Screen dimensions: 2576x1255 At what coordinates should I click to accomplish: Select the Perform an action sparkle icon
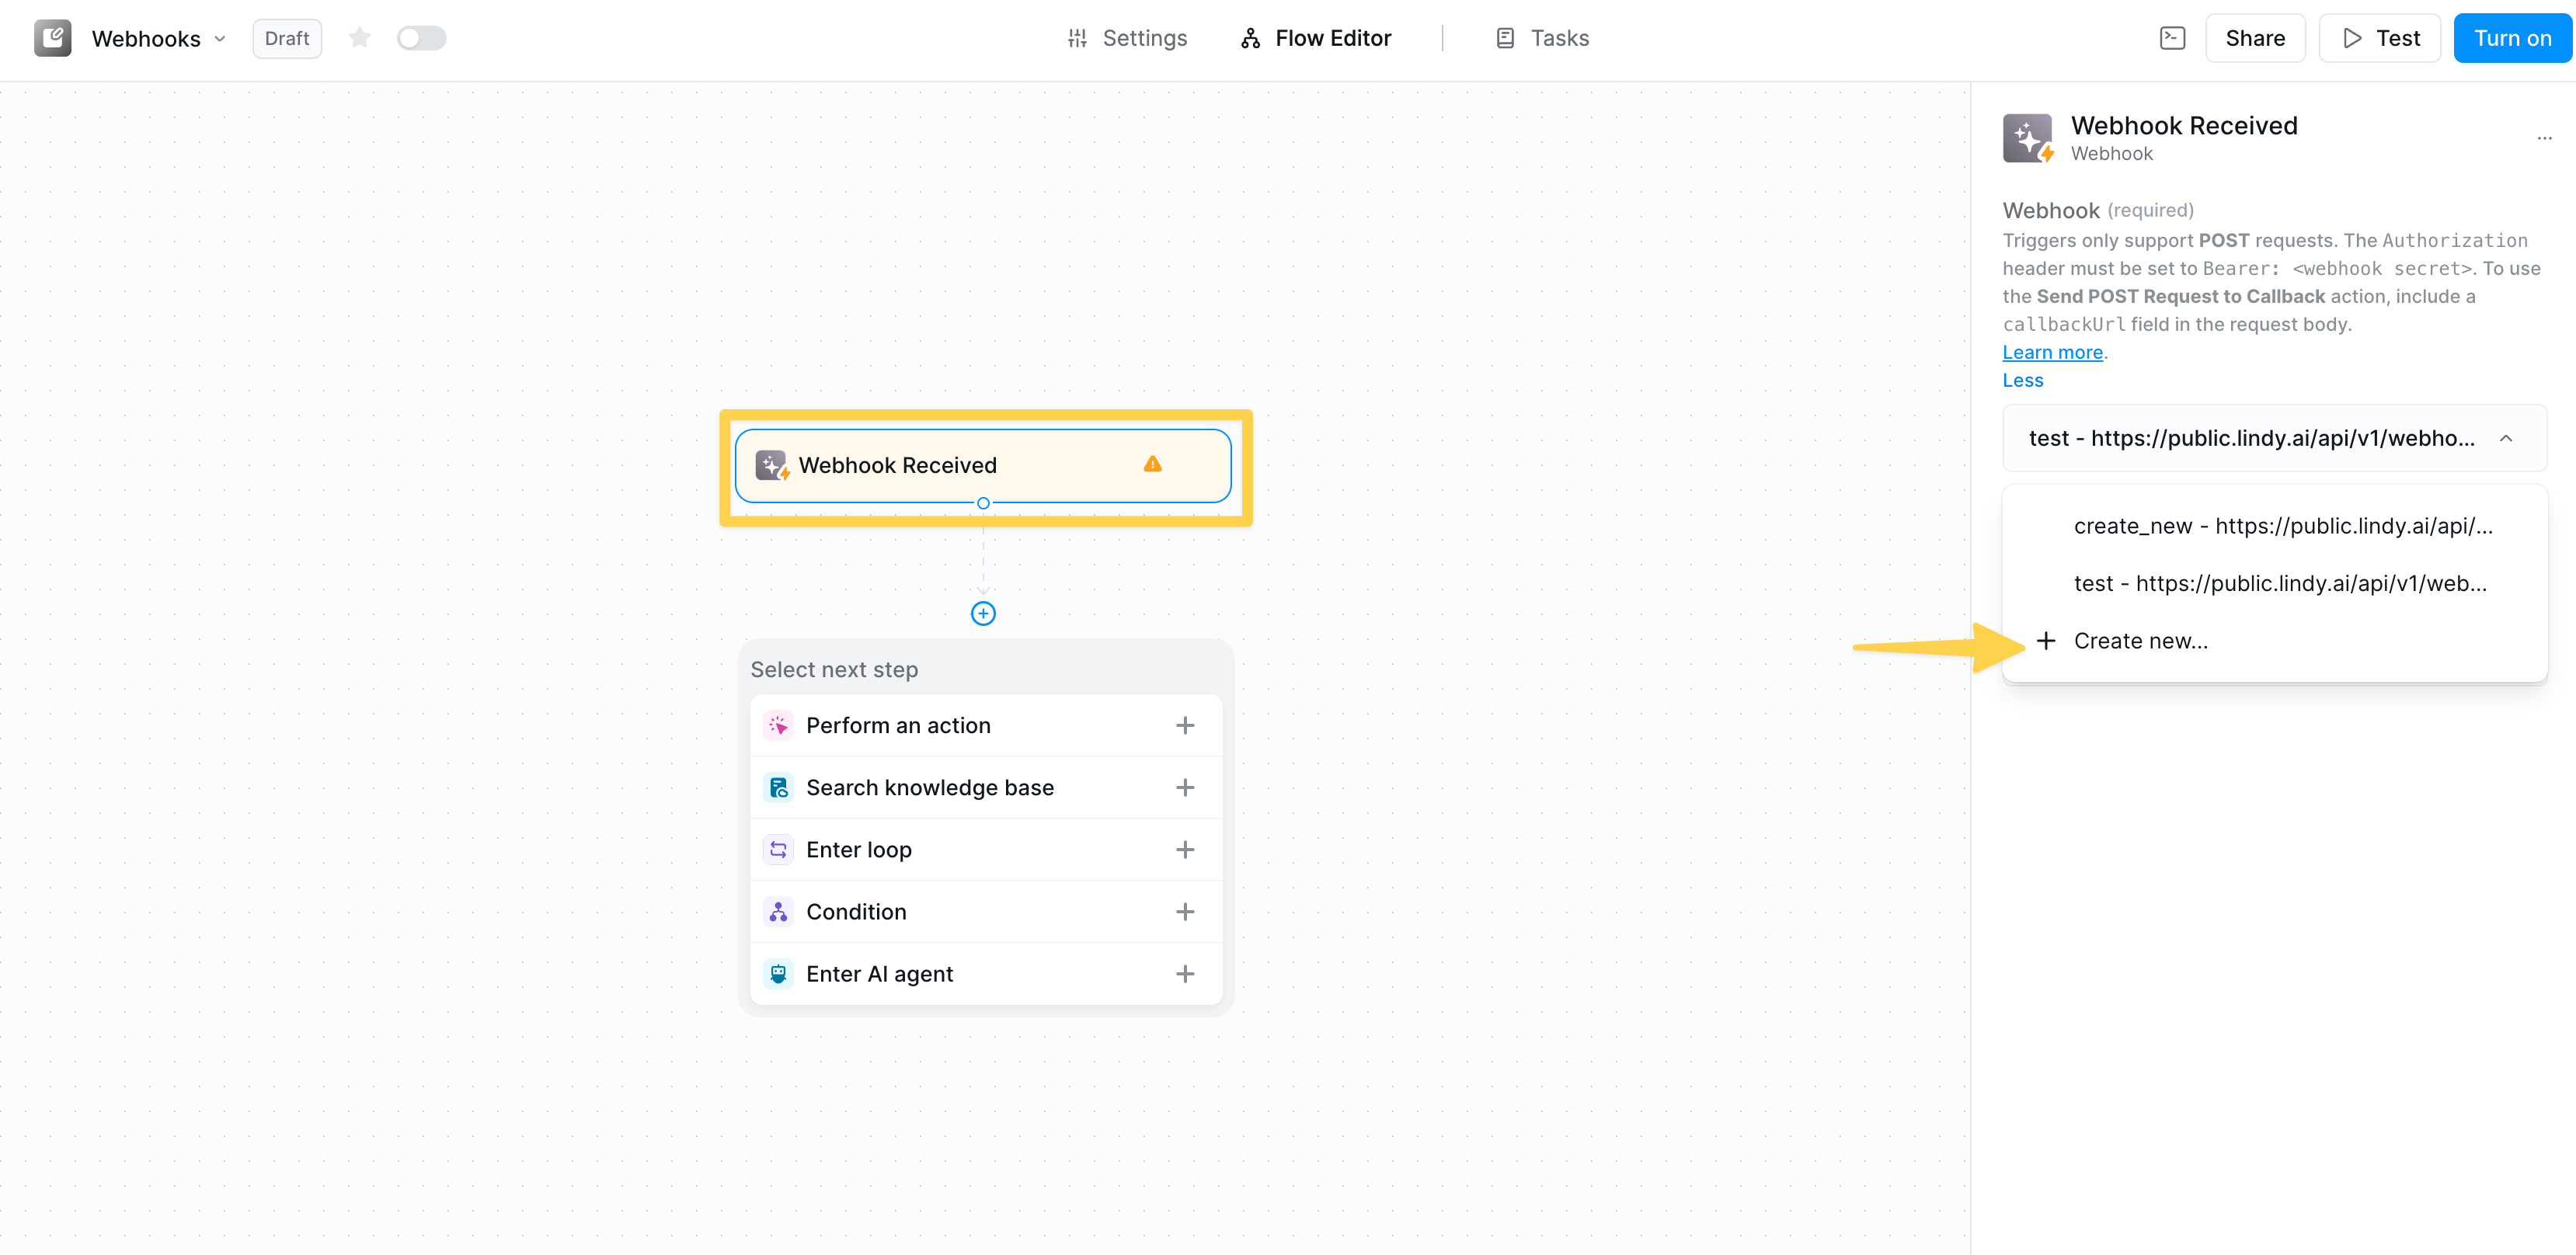coord(778,725)
